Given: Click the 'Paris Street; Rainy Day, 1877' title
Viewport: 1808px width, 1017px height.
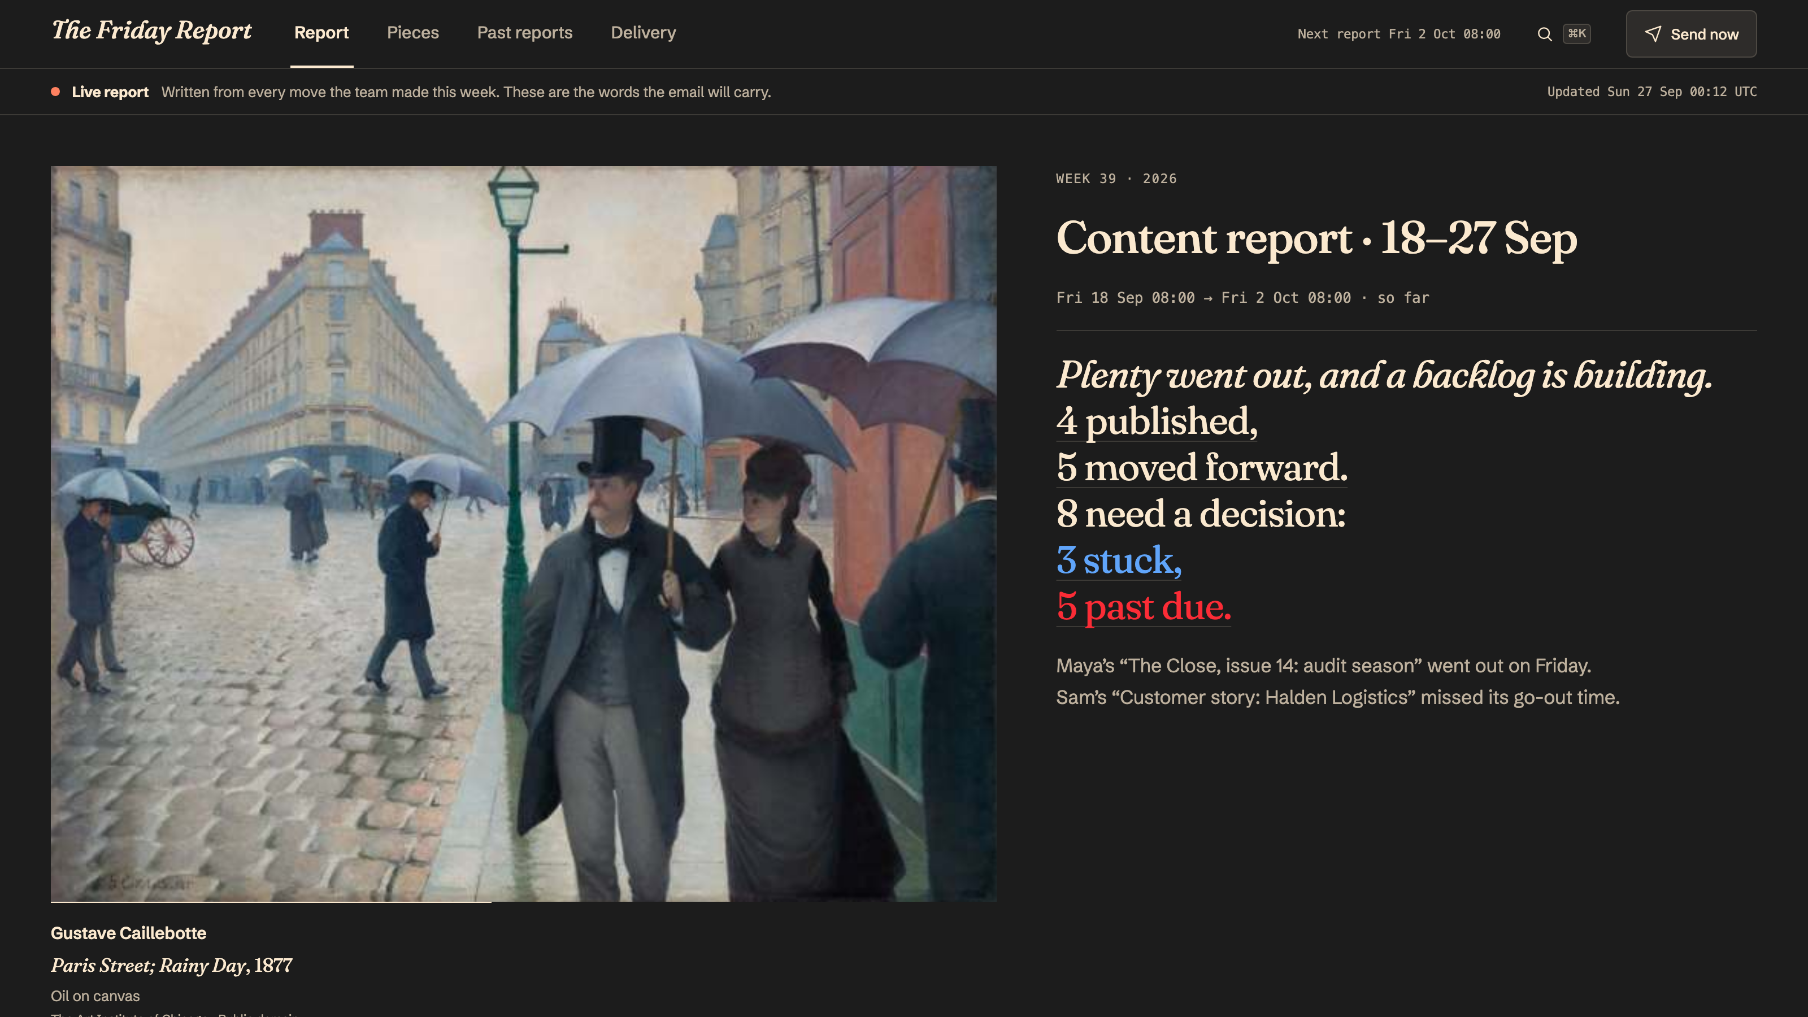Looking at the screenshot, I should [171, 966].
